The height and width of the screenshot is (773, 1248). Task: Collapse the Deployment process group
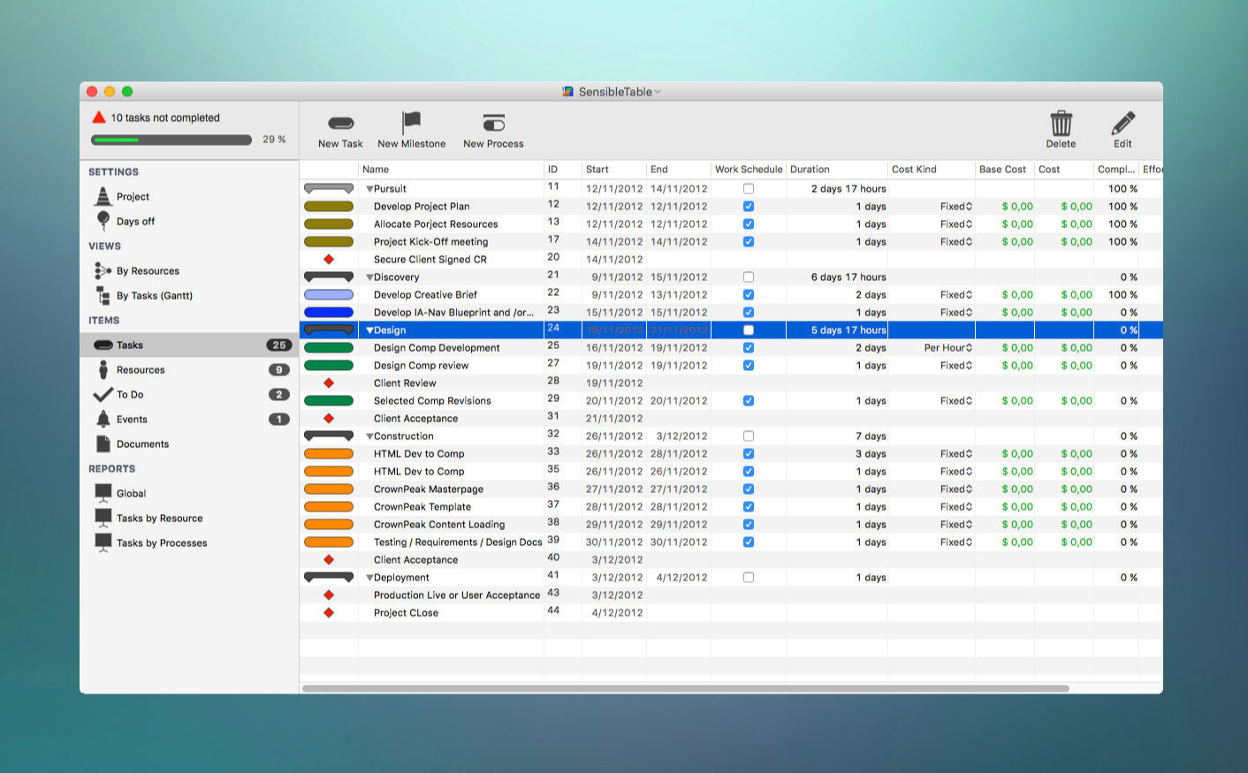tap(369, 578)
